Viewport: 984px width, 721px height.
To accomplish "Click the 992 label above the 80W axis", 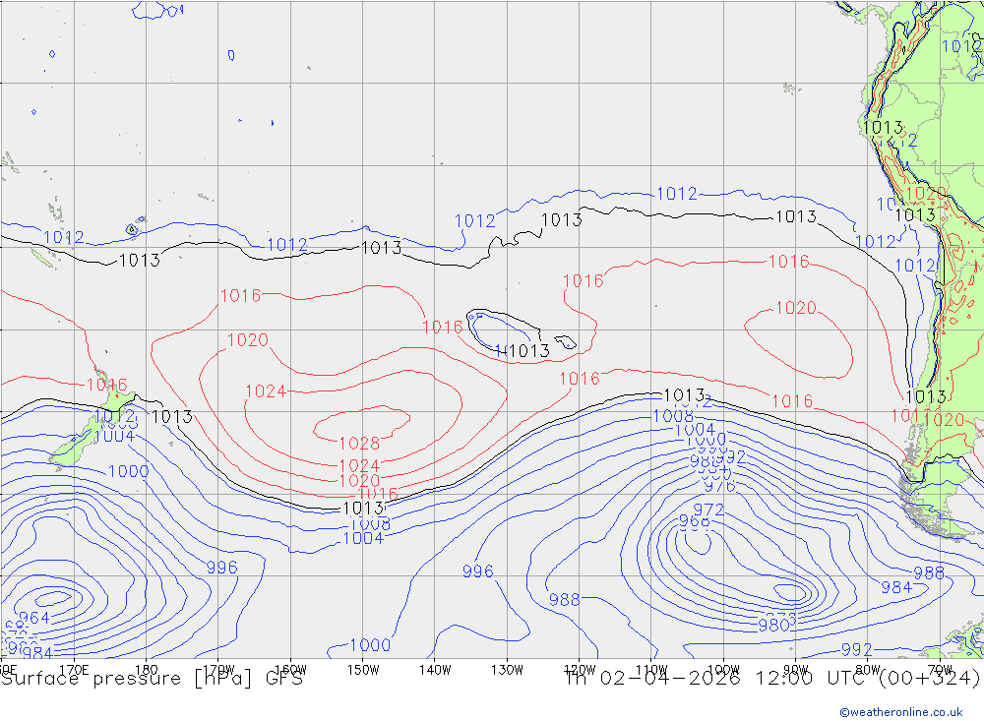I will (857, 649).
